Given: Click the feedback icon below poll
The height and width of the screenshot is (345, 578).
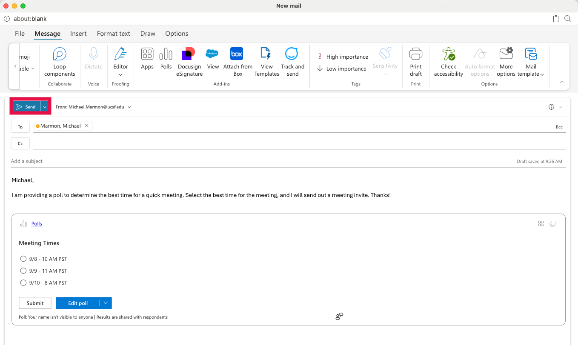Looking at the screenshot, I should pos(339,316).
